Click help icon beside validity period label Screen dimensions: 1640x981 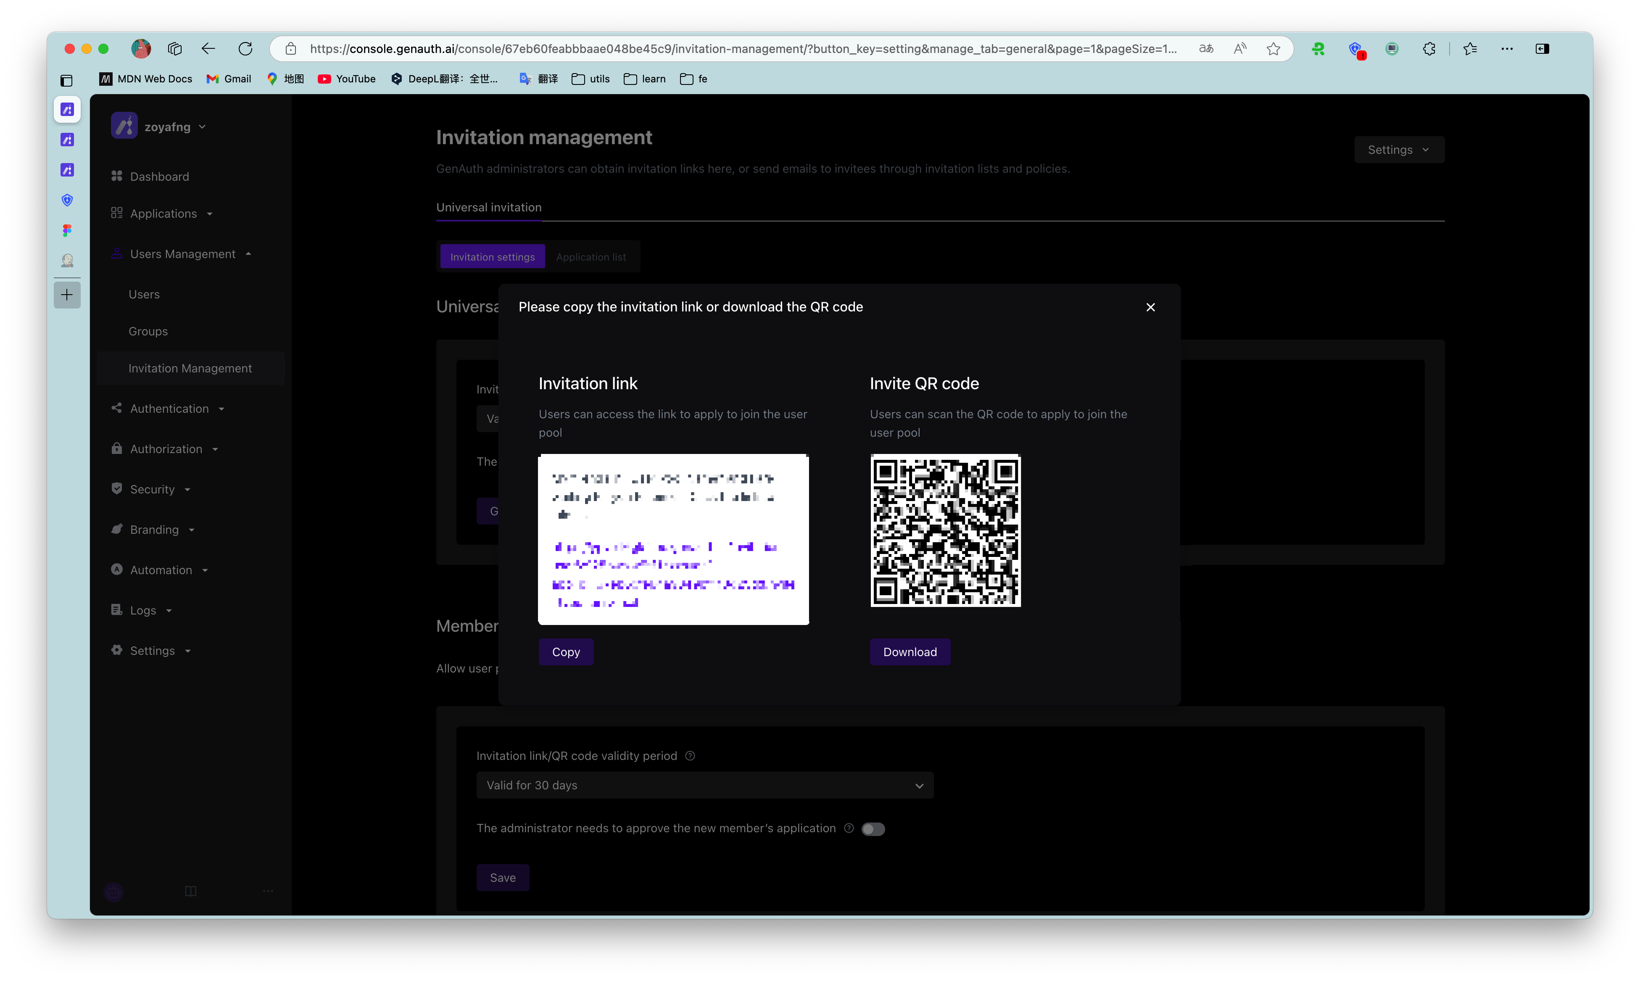[x=690, y=756]
